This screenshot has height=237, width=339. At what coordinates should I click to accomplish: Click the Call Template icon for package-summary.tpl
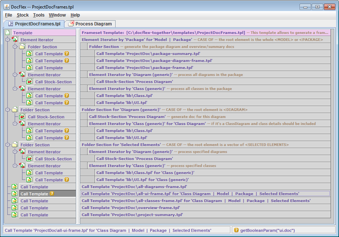click(x=29, y=54)
